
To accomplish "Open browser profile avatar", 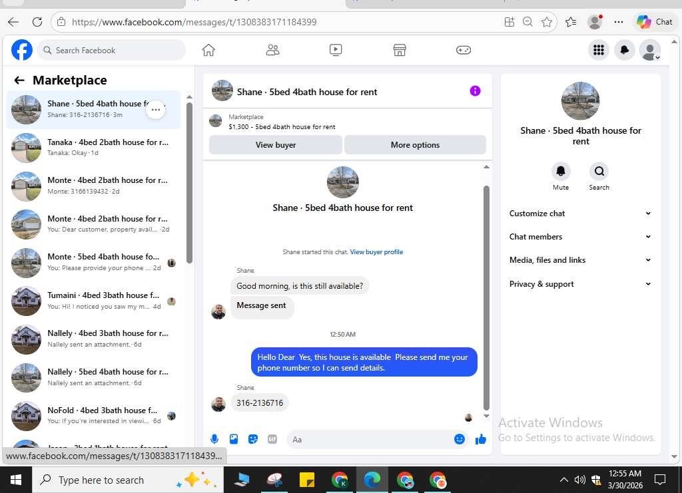I will tap(595, 22).
